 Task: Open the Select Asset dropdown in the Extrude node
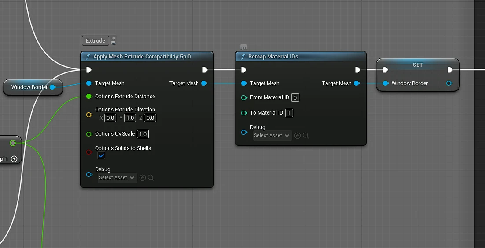click(117, 178)
